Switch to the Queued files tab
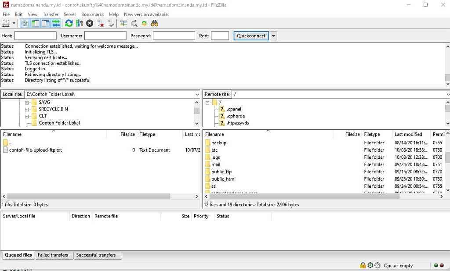450x271 pixels. [18, 255]
